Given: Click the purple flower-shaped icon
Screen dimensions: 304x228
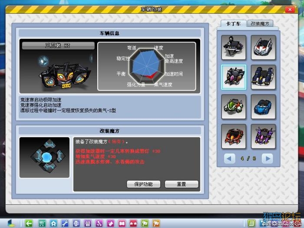Looking at the screenshot, I should (x=99, y=224).
